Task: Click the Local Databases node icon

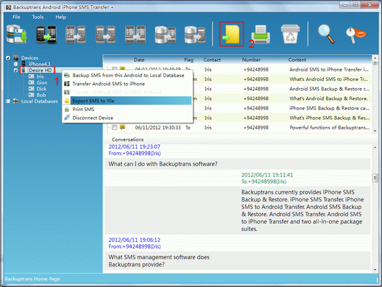Action: click(x=16, y=101)
